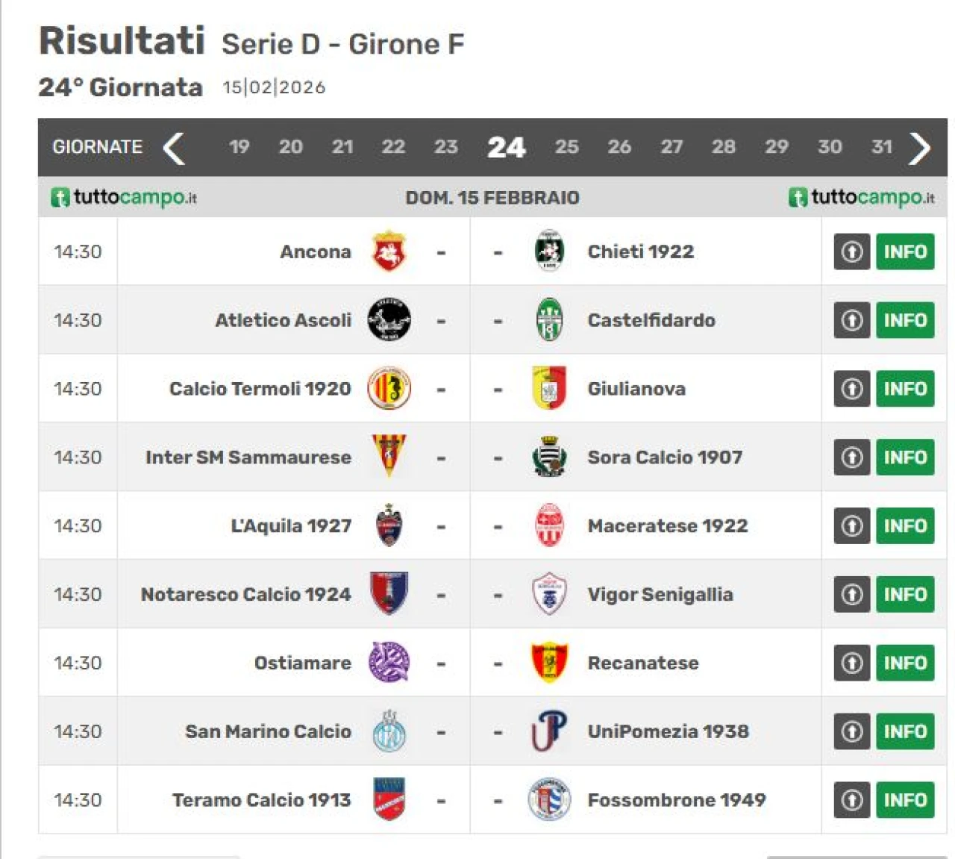Go to previous giornate with left chevron
Viewport: 955px width, 859px height.
click(174, 148)
